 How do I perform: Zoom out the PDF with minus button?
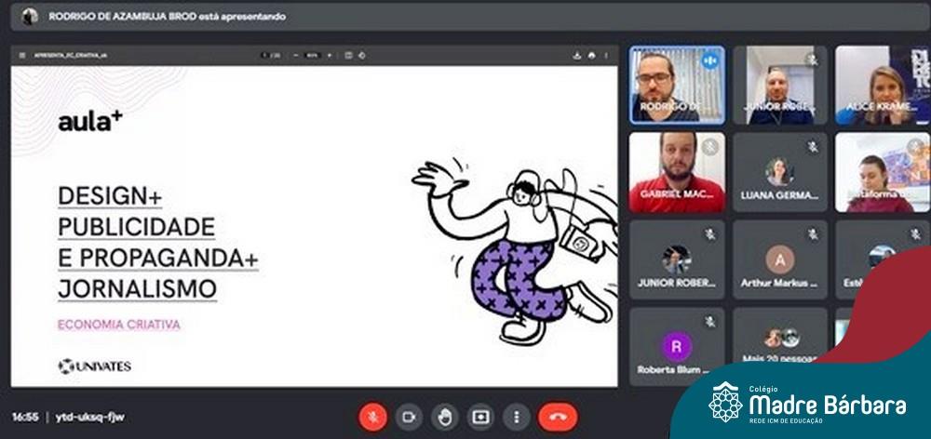pos(296,55)
